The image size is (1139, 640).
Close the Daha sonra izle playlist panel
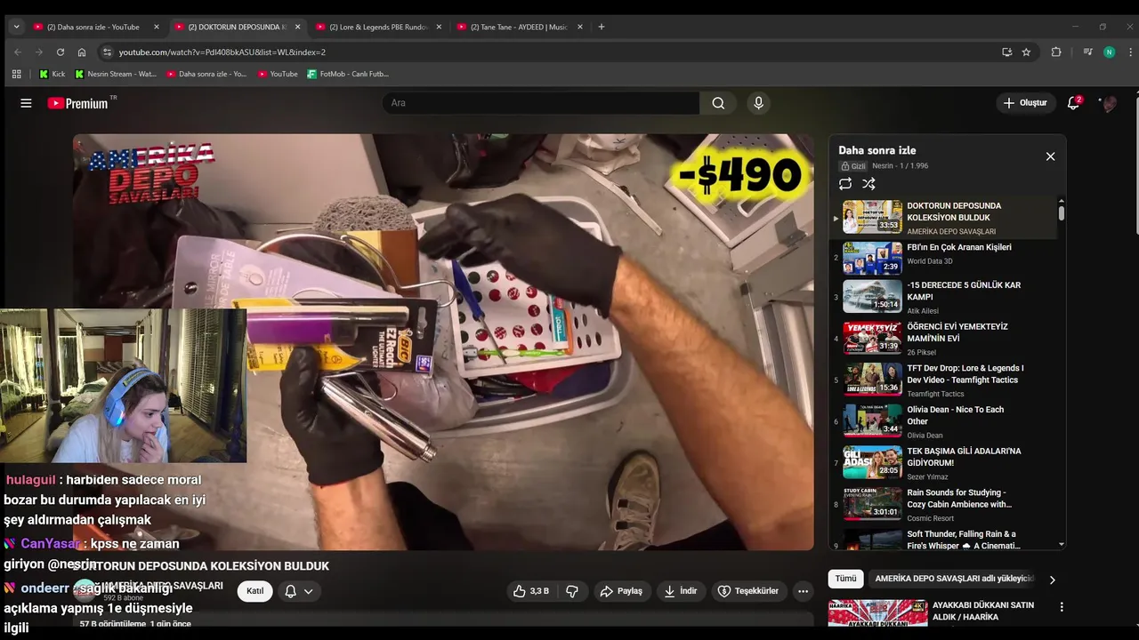pyautogui.click(x=1050, y=156)
